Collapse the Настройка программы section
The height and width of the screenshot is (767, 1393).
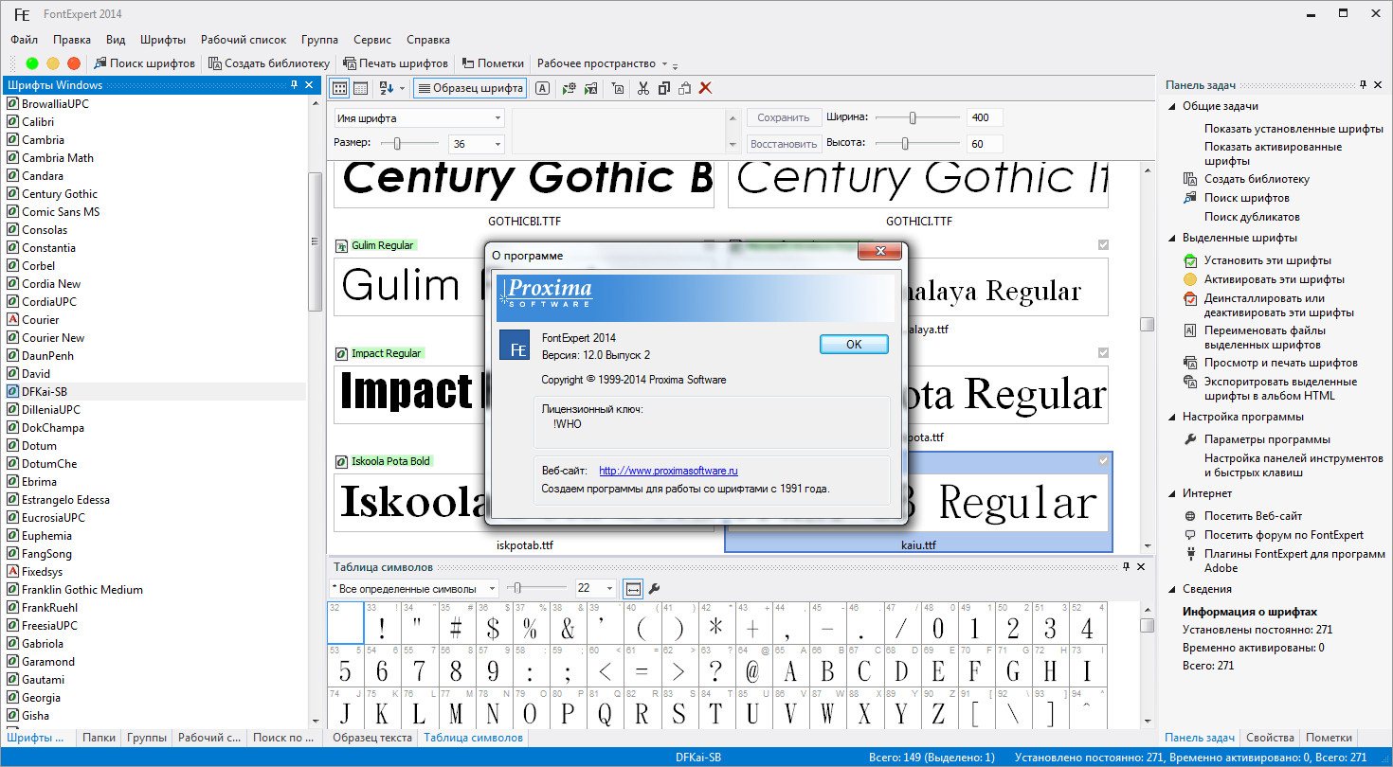click(x=1172, y=417)
